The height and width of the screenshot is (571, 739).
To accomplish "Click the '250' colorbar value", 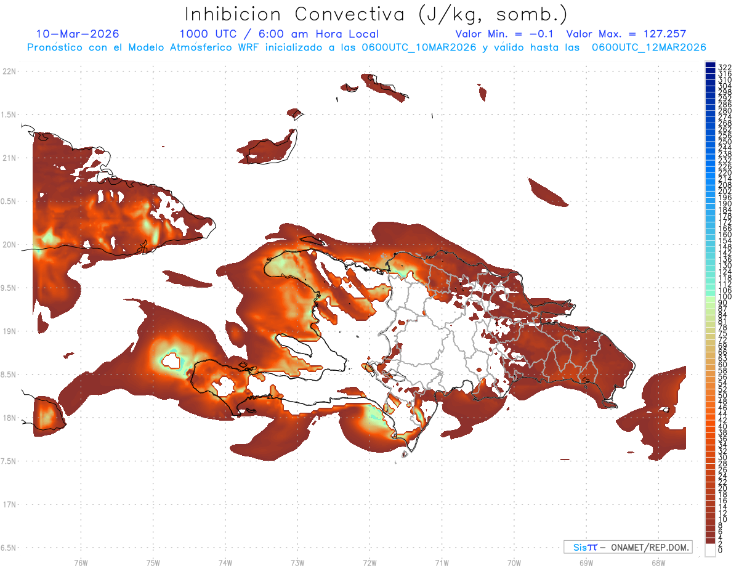I will [725, 142].
